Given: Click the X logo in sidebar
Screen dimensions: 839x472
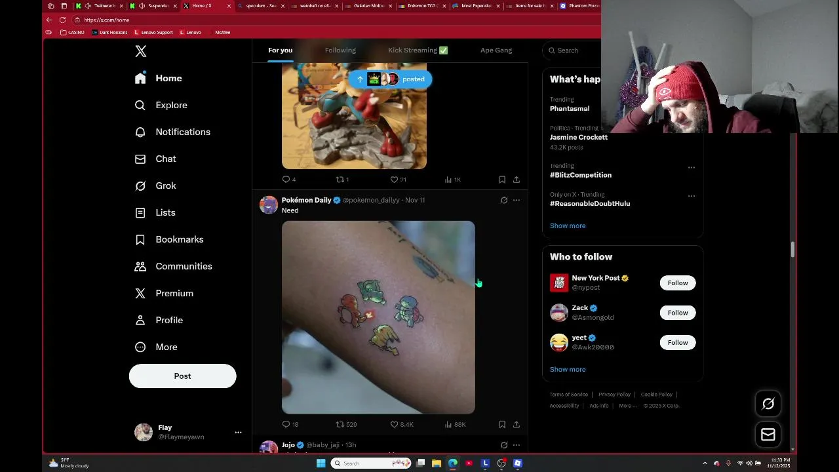Looking at the screenshot, I should pyautogui.click(x=140, y=51).
